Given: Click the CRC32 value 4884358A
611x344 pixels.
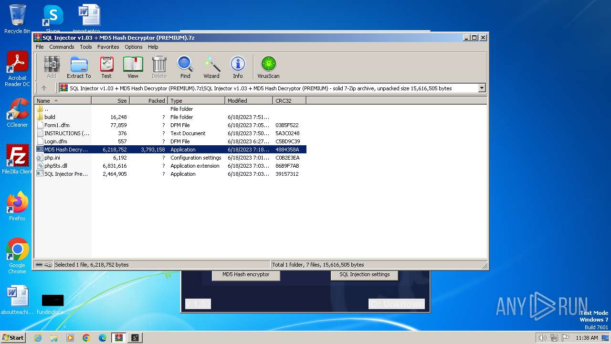Looking at the screenshot, I should point(287,150).
